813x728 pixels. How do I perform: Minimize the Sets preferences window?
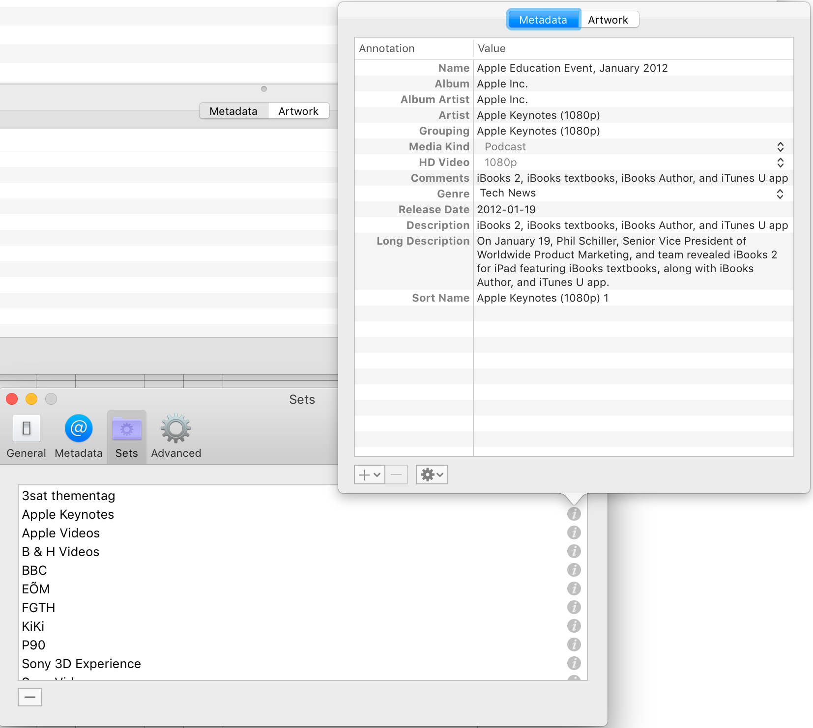(31, 398)
